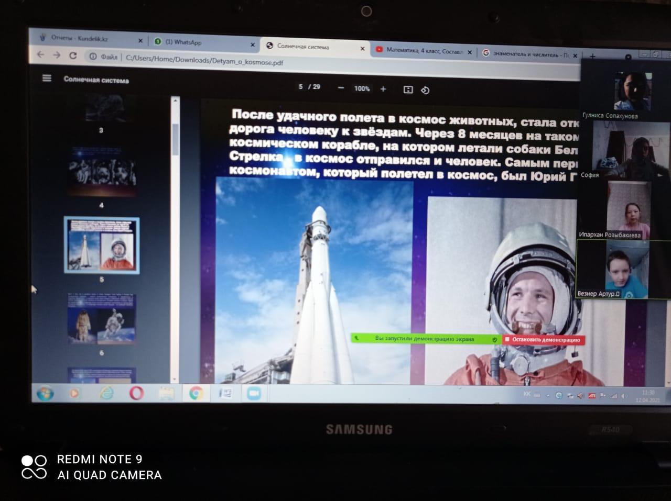
Task: Click the zoom percentage 100% field
Action: tap(362, 88)
